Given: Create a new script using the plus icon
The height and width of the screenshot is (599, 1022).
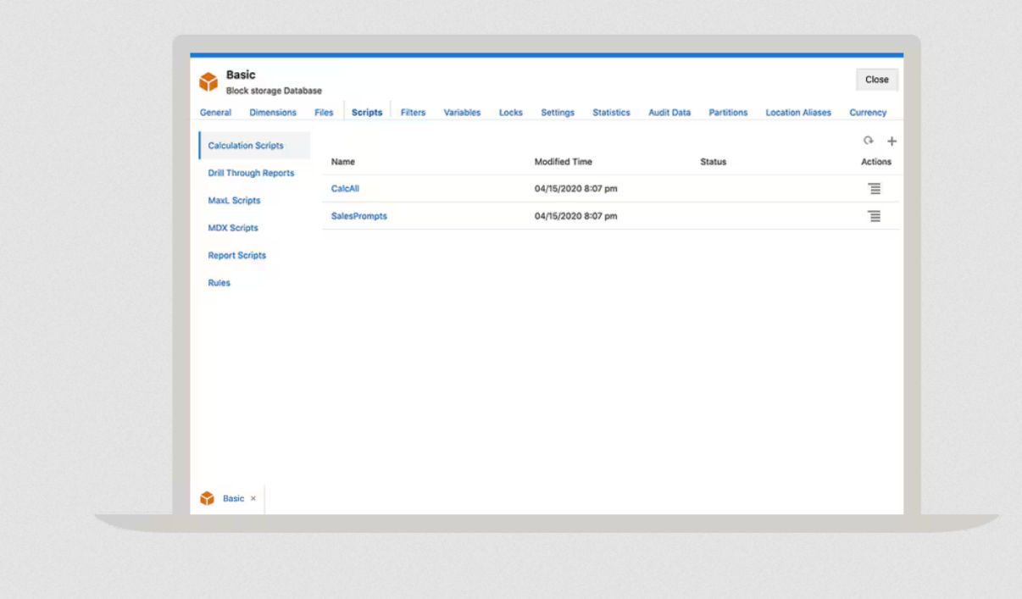Looking at the screenshot, I should (892, 142).
